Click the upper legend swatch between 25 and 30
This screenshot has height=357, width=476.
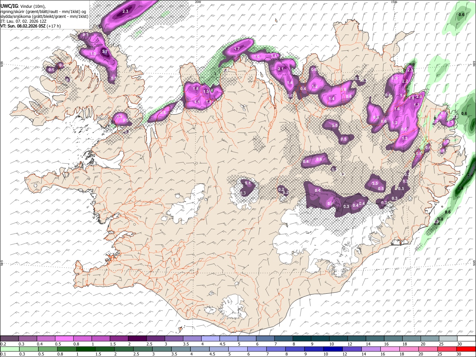[448, 338]
